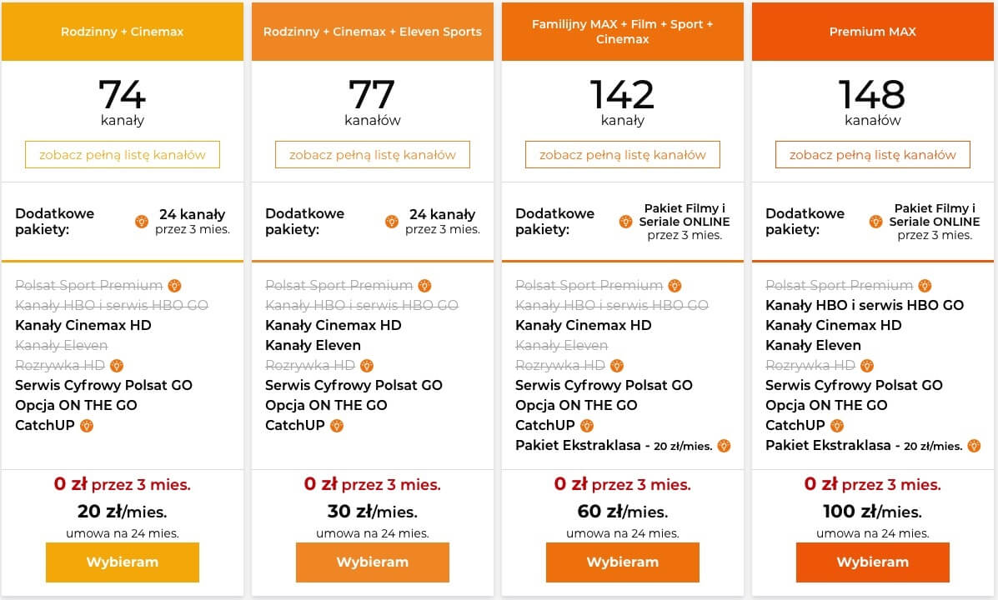The image size is (998, 600).
Task: Click info bulb next to Pakiet Filmy in Premium MAX
Action: click(x=875, y=222)
